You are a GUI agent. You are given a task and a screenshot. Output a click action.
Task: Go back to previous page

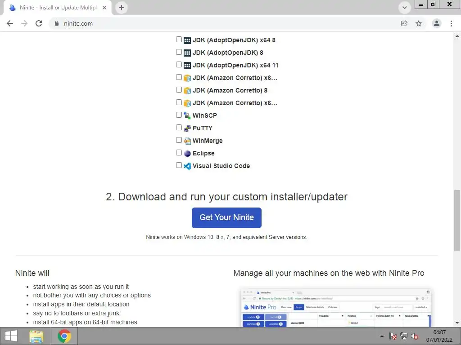coord(10,23)
